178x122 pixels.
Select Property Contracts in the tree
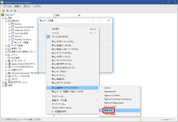(x=23, y=39)
